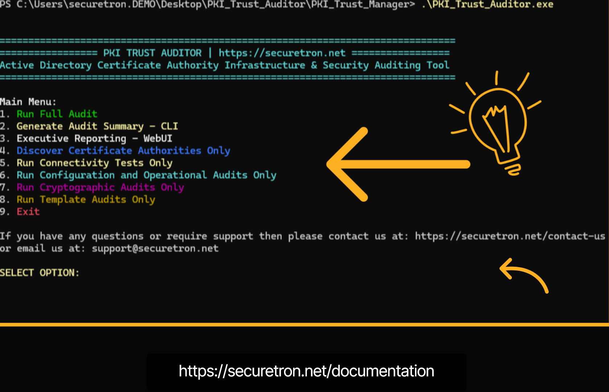This screenshot has width=609, height=392.
Task: Open the securetron.net/documentation link
Action: tap(306, 371)
